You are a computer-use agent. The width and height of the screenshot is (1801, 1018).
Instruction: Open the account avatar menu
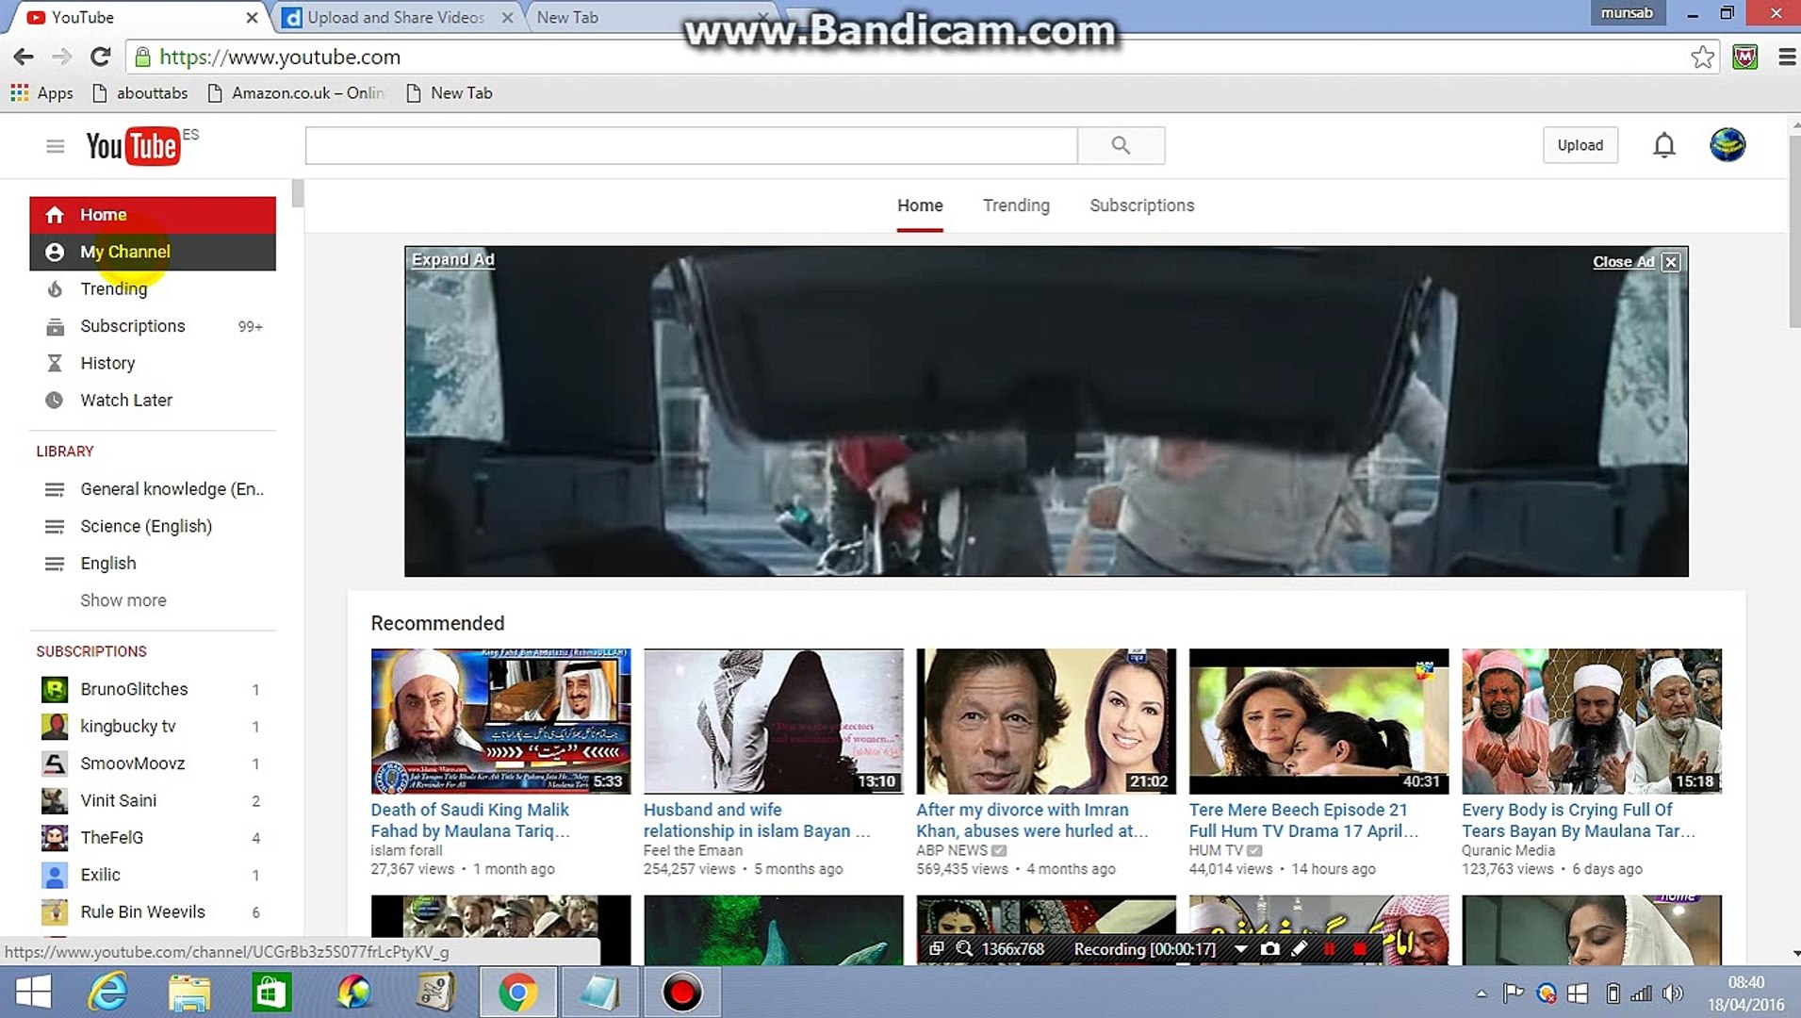coord(1727,145)
